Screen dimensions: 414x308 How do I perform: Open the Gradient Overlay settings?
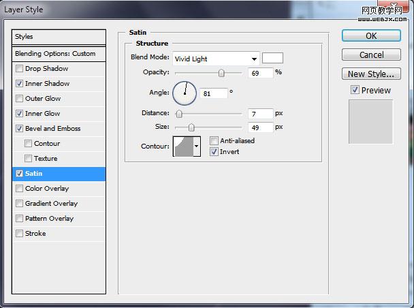[x=52, y=203]
